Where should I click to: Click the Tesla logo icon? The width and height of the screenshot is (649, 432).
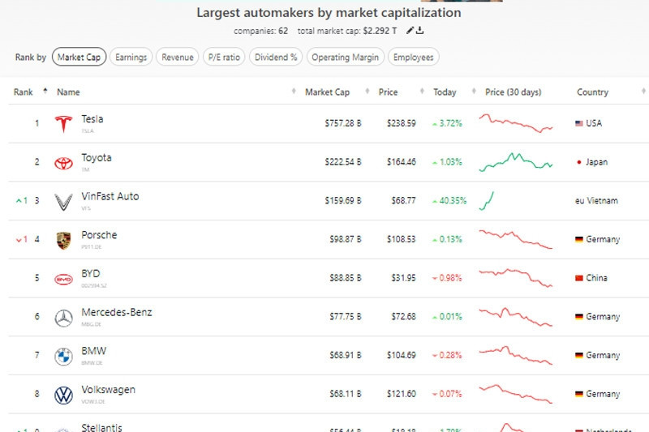coord(63,124)
